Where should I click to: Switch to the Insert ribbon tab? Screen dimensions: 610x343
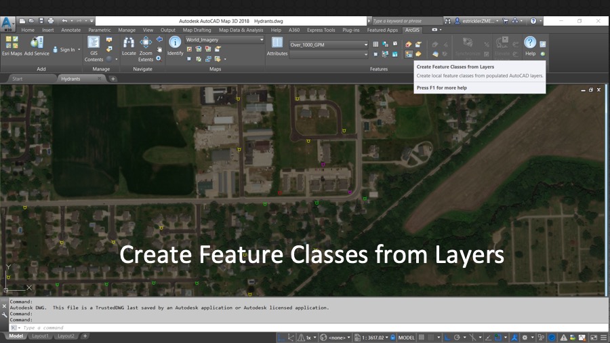48,30
